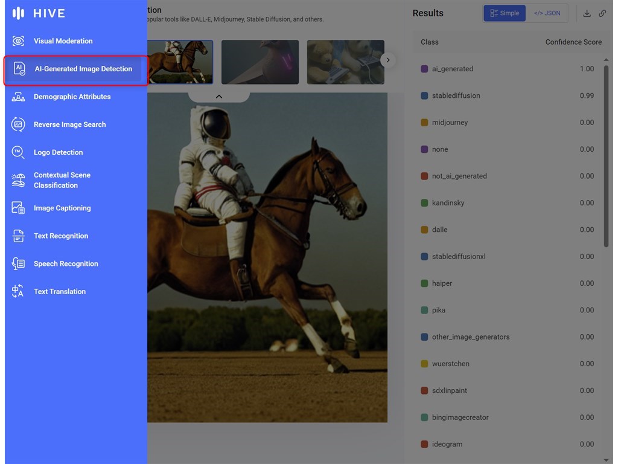Switch results view to Simple
Image resolution: width=618 pixels, height=464 pixels.
tap(505, 13)
